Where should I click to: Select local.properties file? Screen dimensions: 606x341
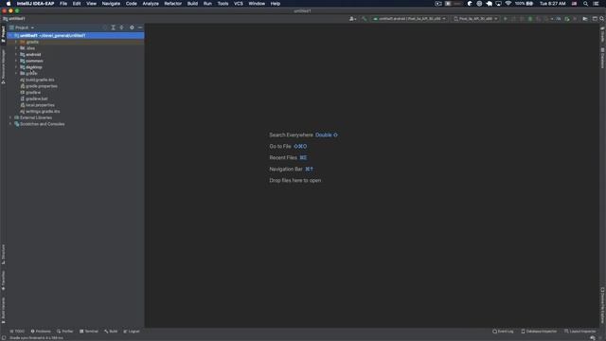[37, 105]
